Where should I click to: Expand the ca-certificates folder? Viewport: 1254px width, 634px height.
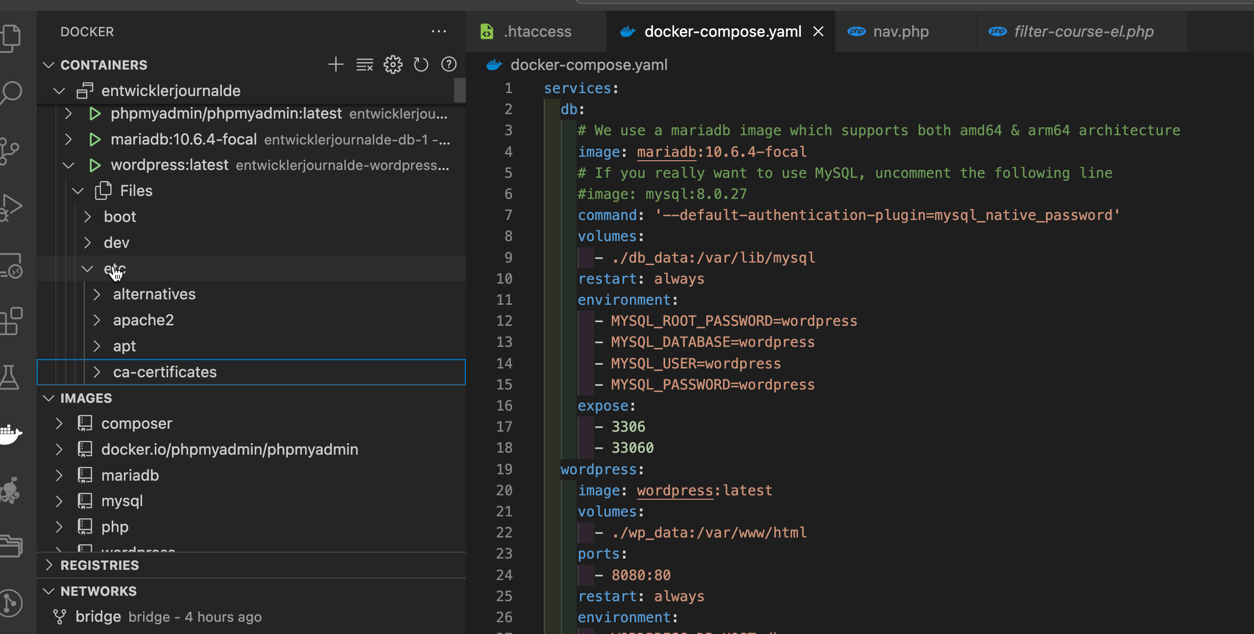(x=97, y=372)
